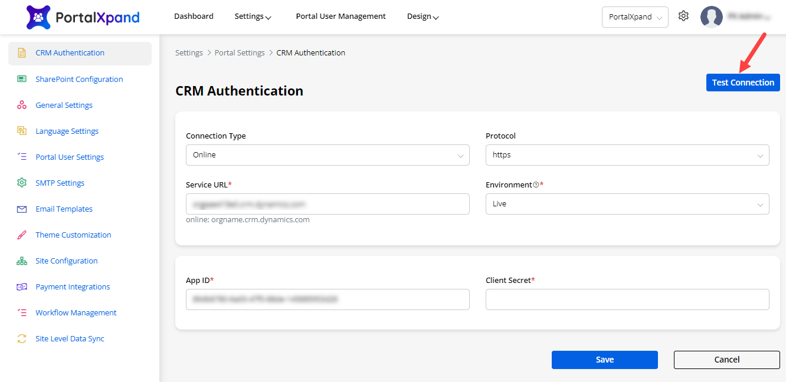
Task: Click the Site Level Data Sync icon
Action: [x=22, y=338]
